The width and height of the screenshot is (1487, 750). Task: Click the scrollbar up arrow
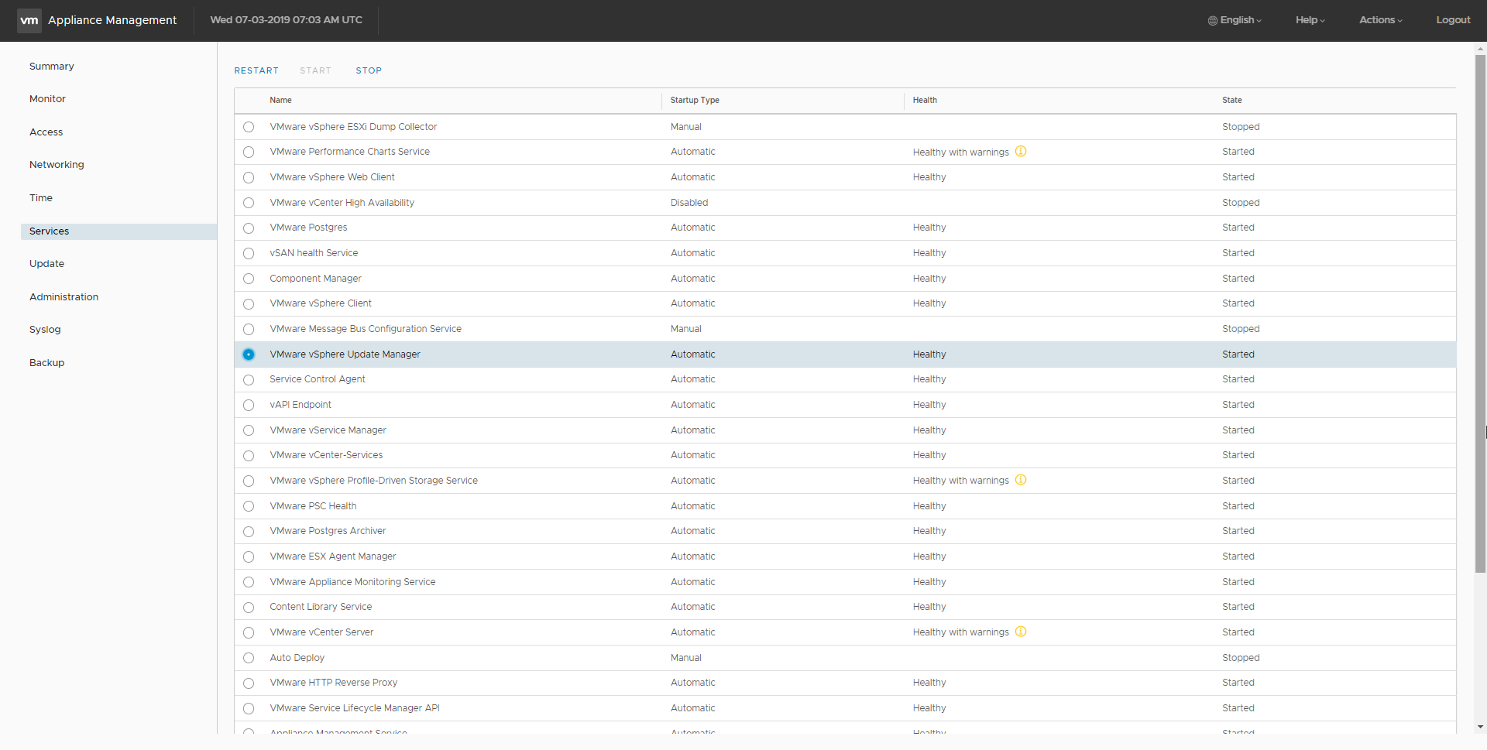(1480, 49)
